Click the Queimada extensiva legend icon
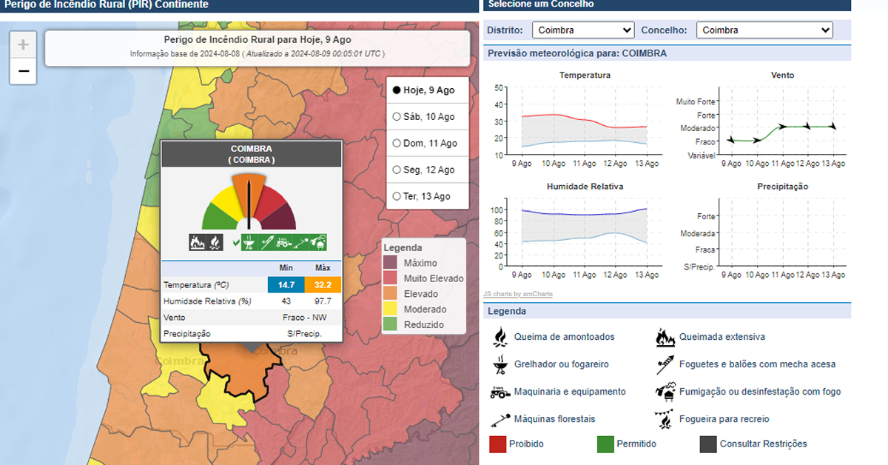This screenshot has width=888, height=465. pos(665,337)
